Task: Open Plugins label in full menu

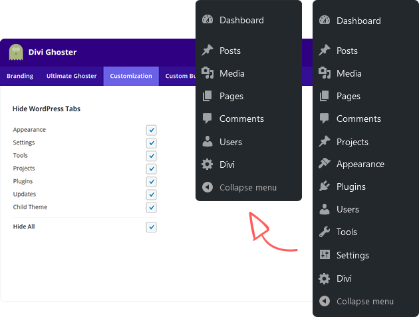Action: pyautogui.click(x=351, y=186)
